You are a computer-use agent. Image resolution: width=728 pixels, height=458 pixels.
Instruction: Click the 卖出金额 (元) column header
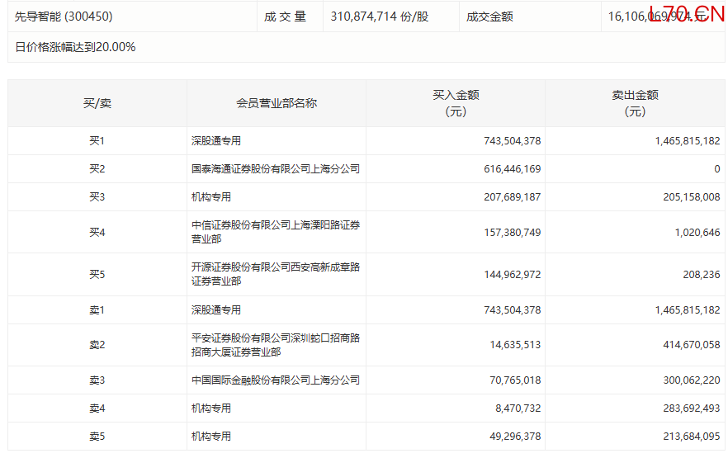635,103
